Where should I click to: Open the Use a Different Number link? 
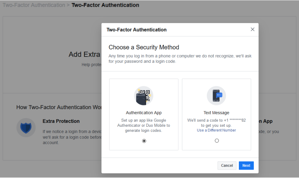pyautogui.click(x=216, y=130)
